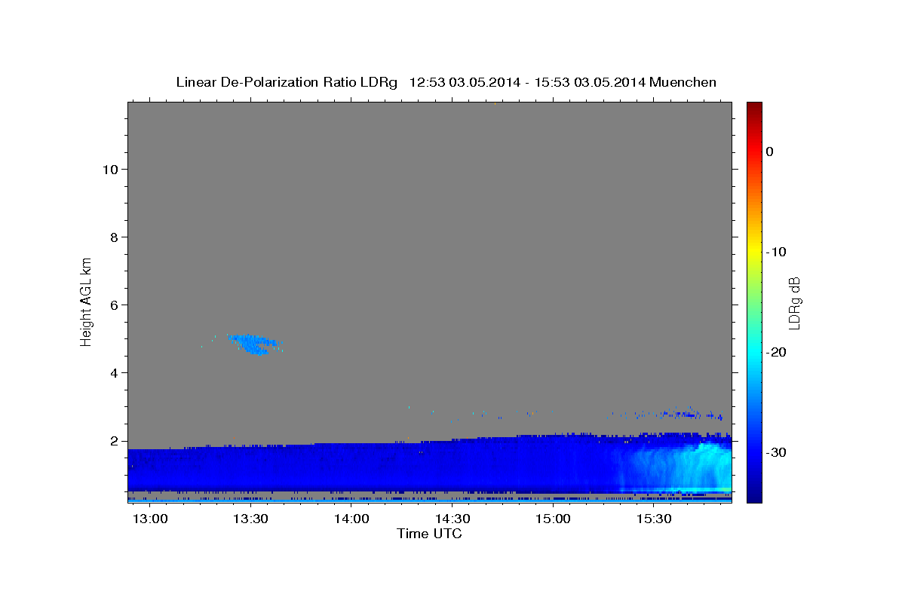Click the 14:00 time tick label
Image resolution: width=905 pixels, height=603 pixels.
coord(352,519)
